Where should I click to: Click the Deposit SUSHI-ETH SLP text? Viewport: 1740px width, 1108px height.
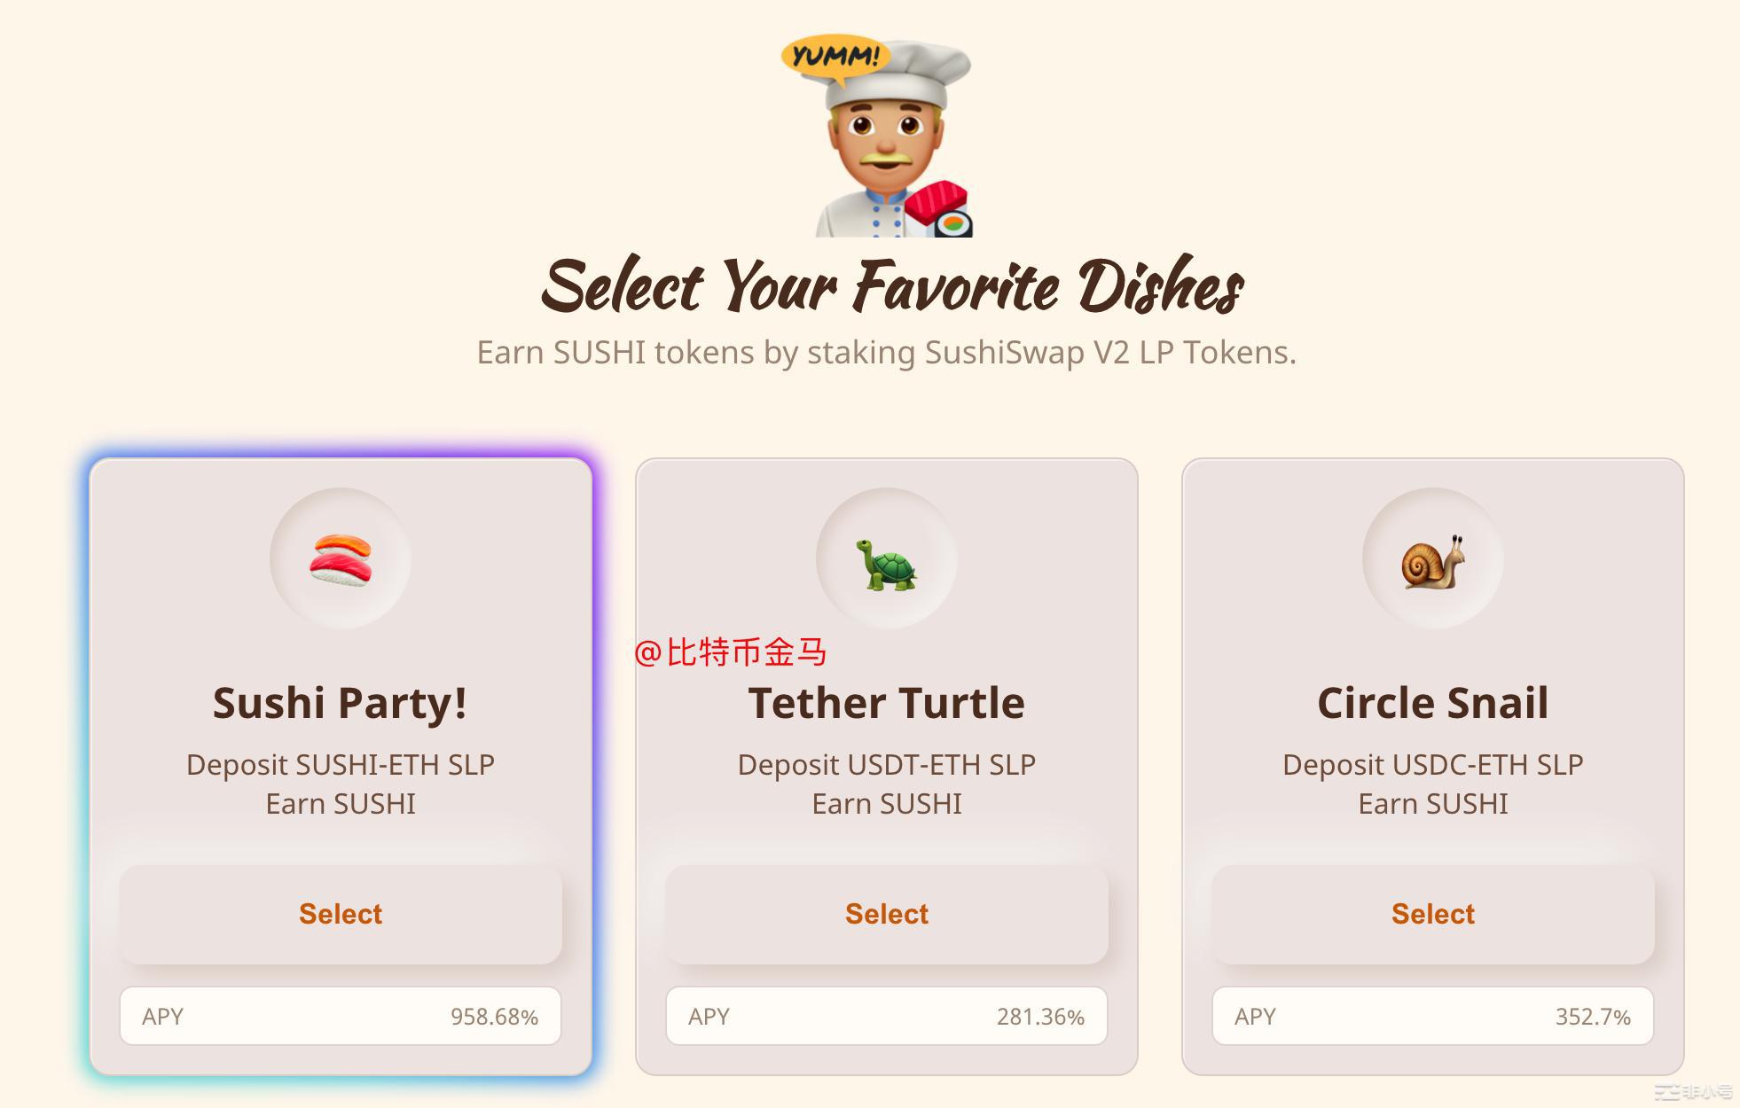point(341,764)
